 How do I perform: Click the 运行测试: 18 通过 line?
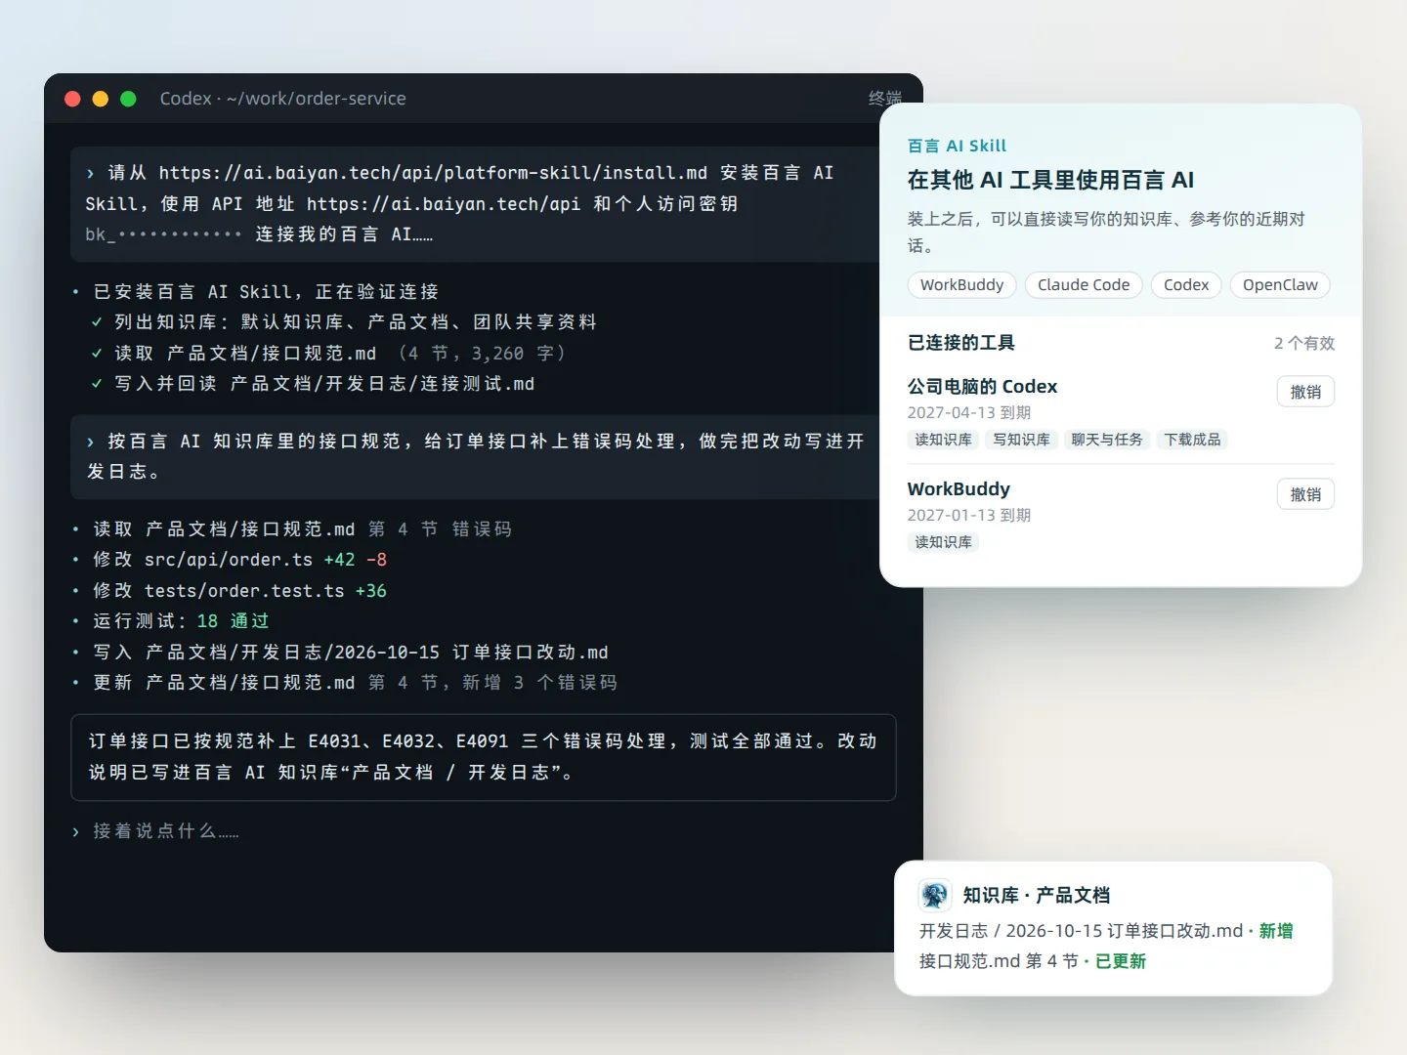(171, 621)
